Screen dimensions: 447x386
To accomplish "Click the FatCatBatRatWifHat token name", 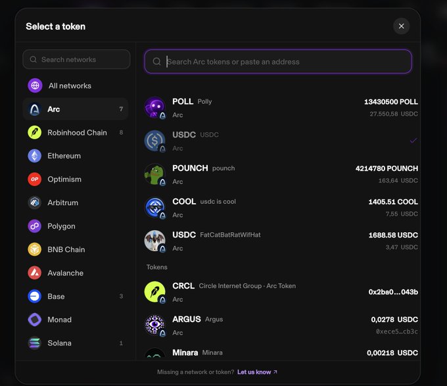I will pyautogui.click(x=230, y=235).
